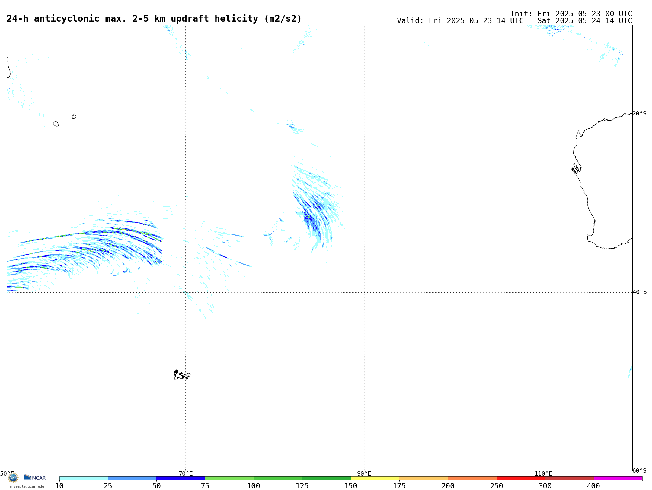
Task: Click the light green 75-100 color swatch
Action: pos(229,479)
